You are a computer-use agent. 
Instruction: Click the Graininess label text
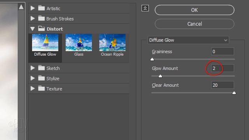click(162, 52)
